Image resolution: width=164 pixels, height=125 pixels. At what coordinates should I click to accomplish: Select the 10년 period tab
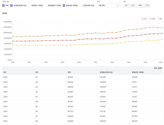click(x=140, y=5)
